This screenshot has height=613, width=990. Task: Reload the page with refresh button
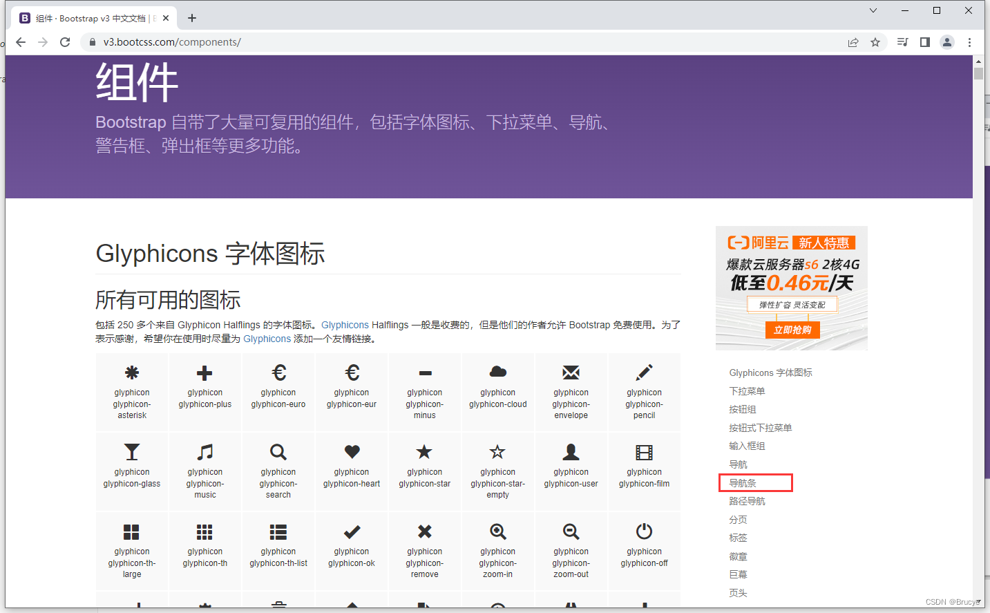point(65,42)
